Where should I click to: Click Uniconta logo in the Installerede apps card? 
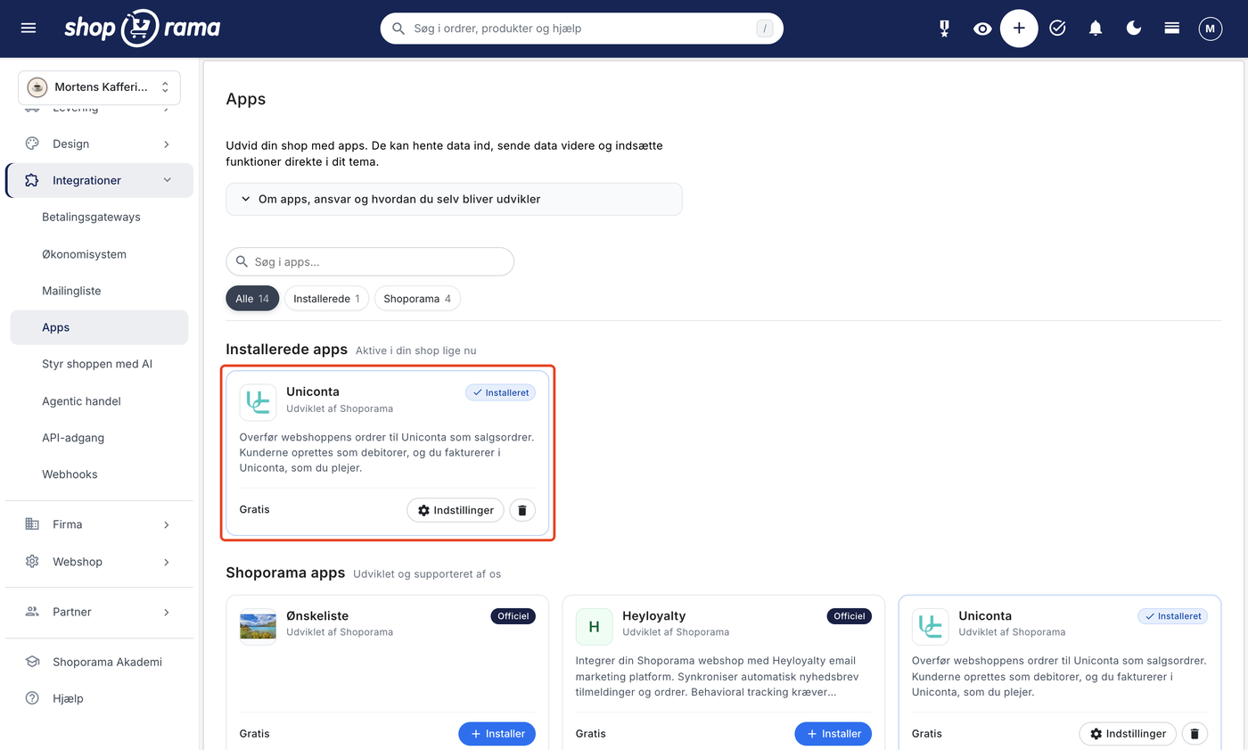pos(259,402)
